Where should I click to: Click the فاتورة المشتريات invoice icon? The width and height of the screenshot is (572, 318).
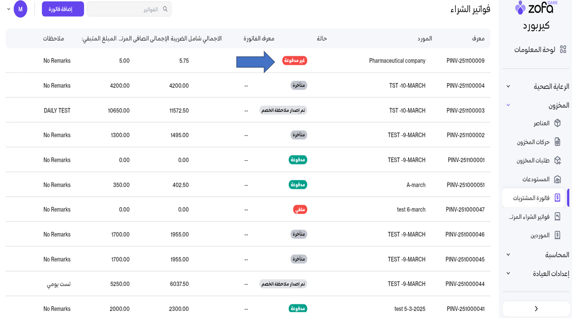[557, 198]
